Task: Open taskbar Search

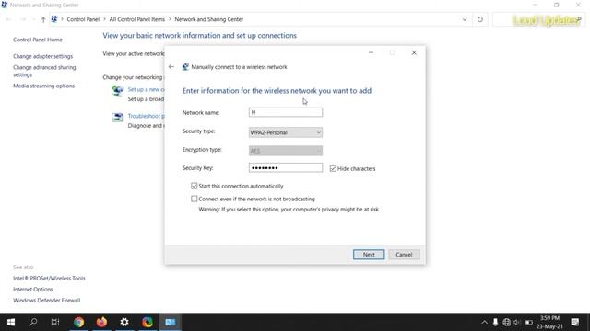Action: pyautogui.click(x=33, y=322)
